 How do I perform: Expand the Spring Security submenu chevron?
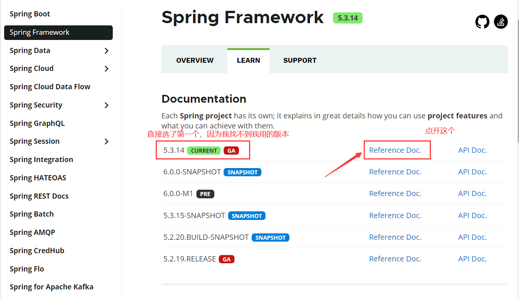(x=106, y=105)
